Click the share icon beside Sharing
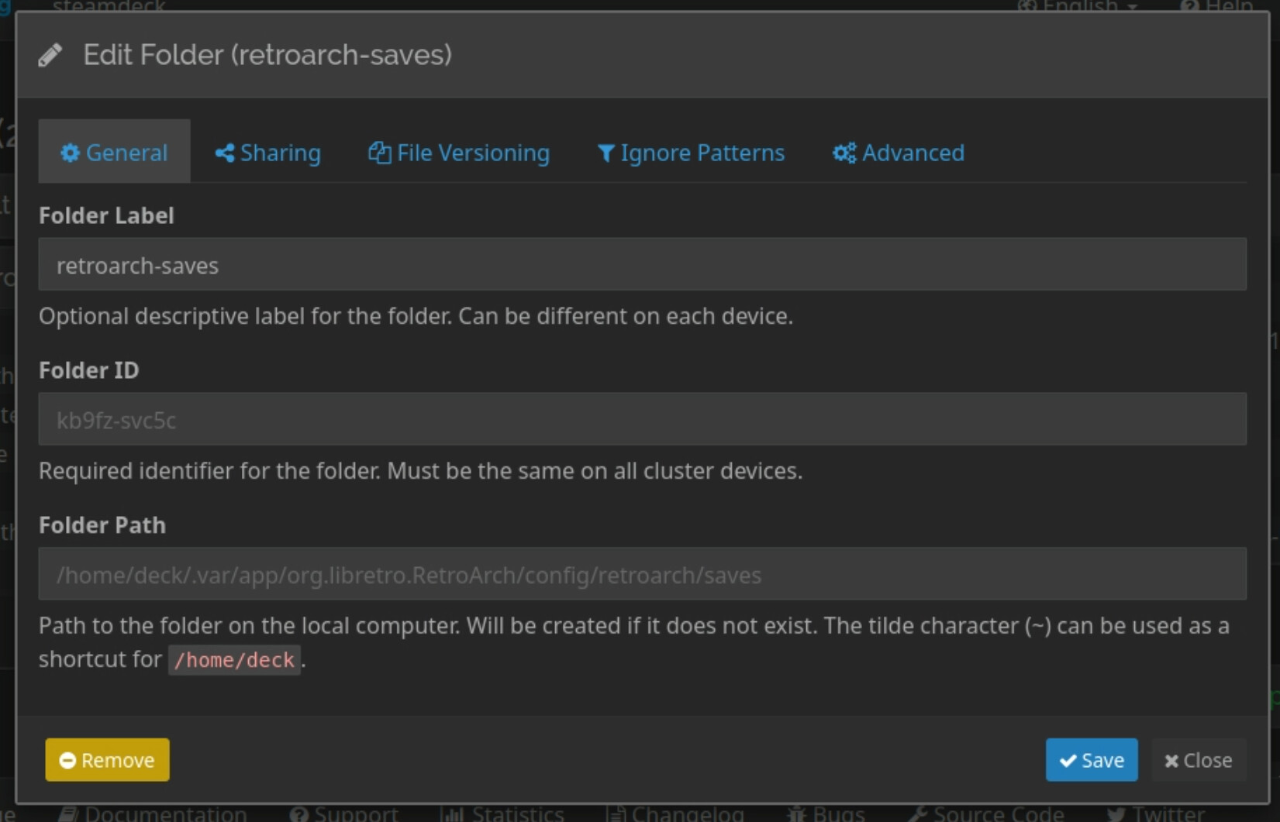 pos(224,153)
